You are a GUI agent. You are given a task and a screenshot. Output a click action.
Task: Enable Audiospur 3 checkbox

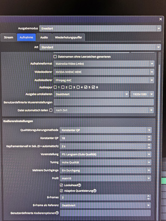[70, 87]
